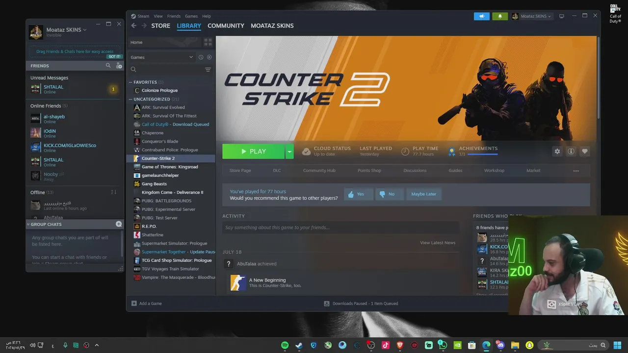Open the Steam notifications bell
628x353 pixels.
(500, 16)
